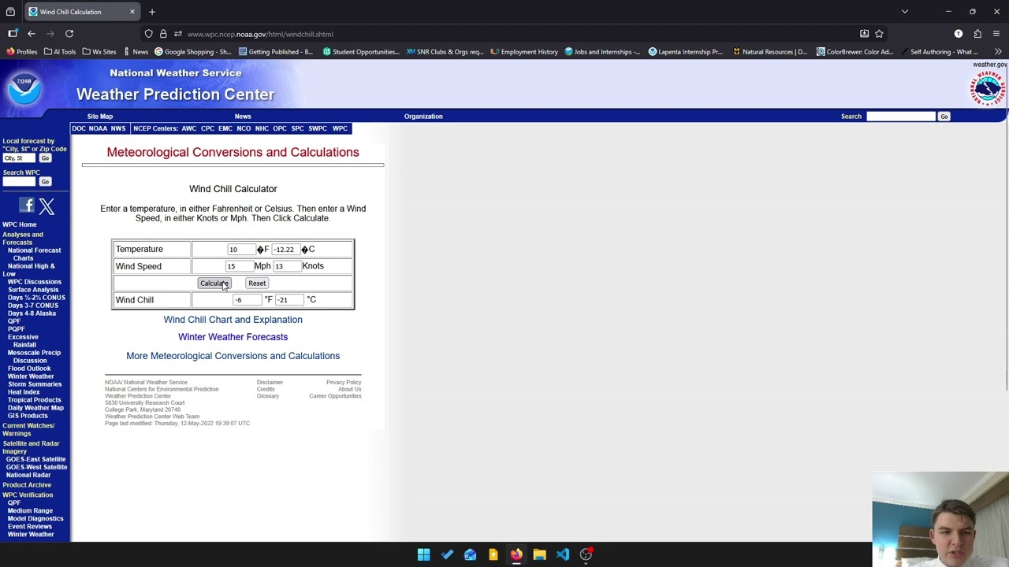
Task: Open Outlook from the taskbar
Action: (470, 554)
